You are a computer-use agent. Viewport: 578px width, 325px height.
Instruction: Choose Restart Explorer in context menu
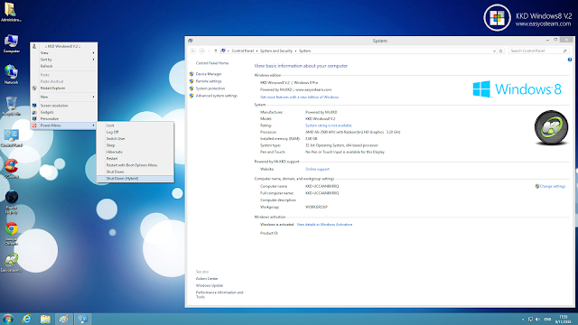click(64, 88)
